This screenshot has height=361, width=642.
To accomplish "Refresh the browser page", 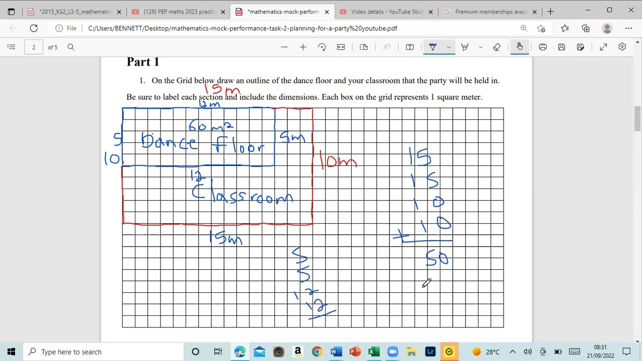I will point(34,28).
